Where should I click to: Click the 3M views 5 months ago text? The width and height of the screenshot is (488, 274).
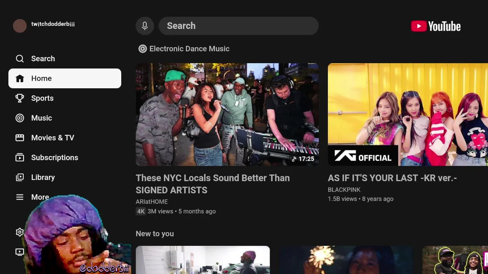[182, 211]
